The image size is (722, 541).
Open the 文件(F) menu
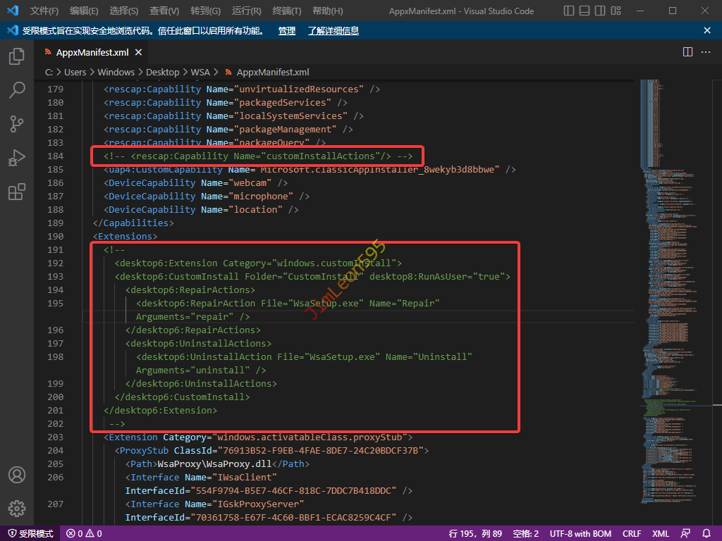44,11
